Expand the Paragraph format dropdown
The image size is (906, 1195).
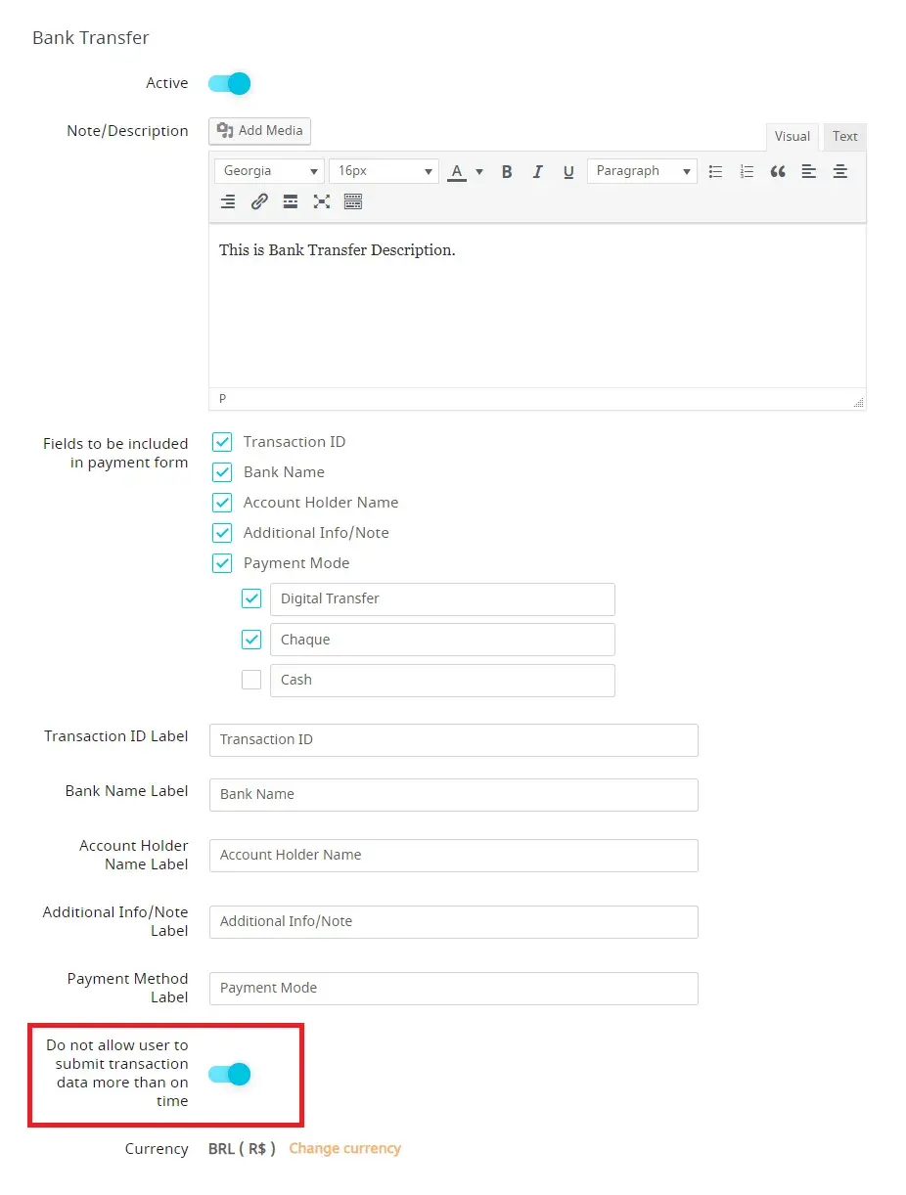pos(642,171)
